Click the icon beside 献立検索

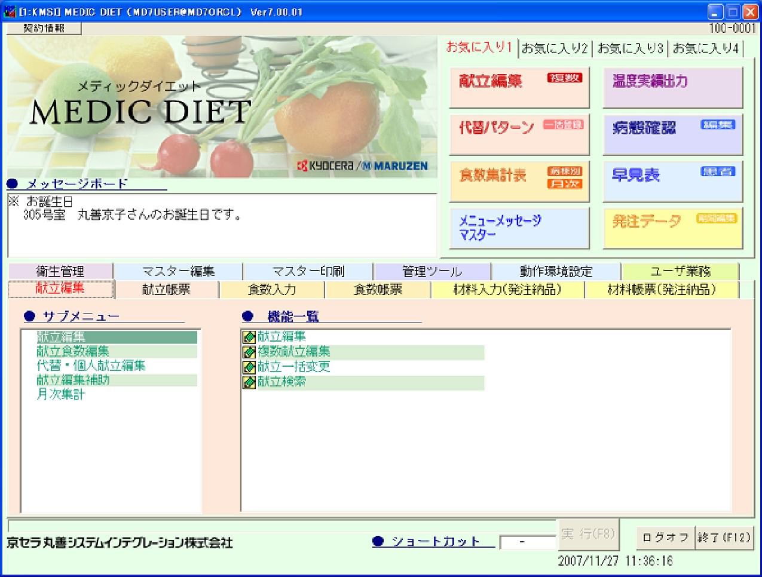tap(249, 382)
